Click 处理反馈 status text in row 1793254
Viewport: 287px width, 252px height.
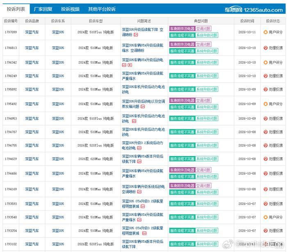tap(276, 231)
